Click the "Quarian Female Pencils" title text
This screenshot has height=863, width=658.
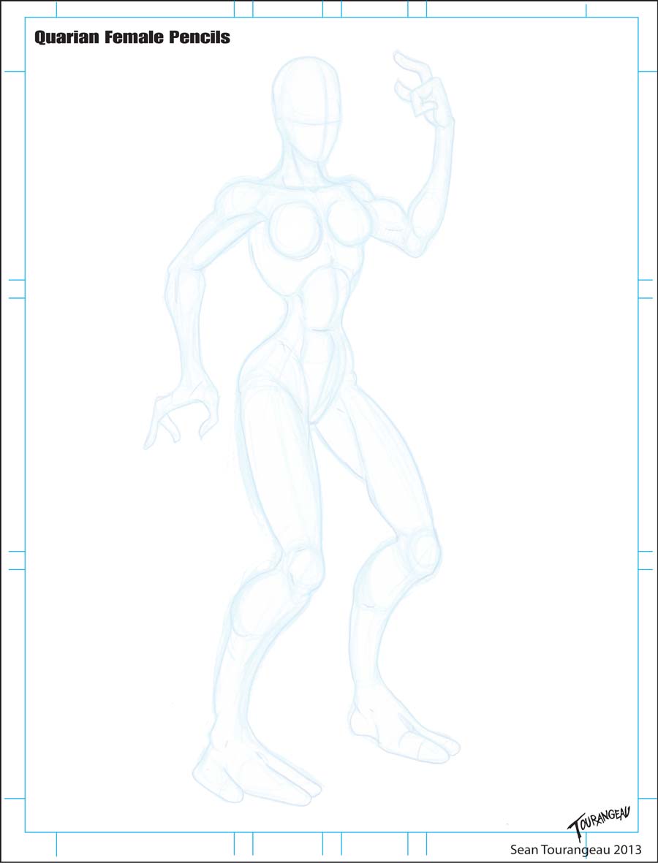click(x=132, y=38)
